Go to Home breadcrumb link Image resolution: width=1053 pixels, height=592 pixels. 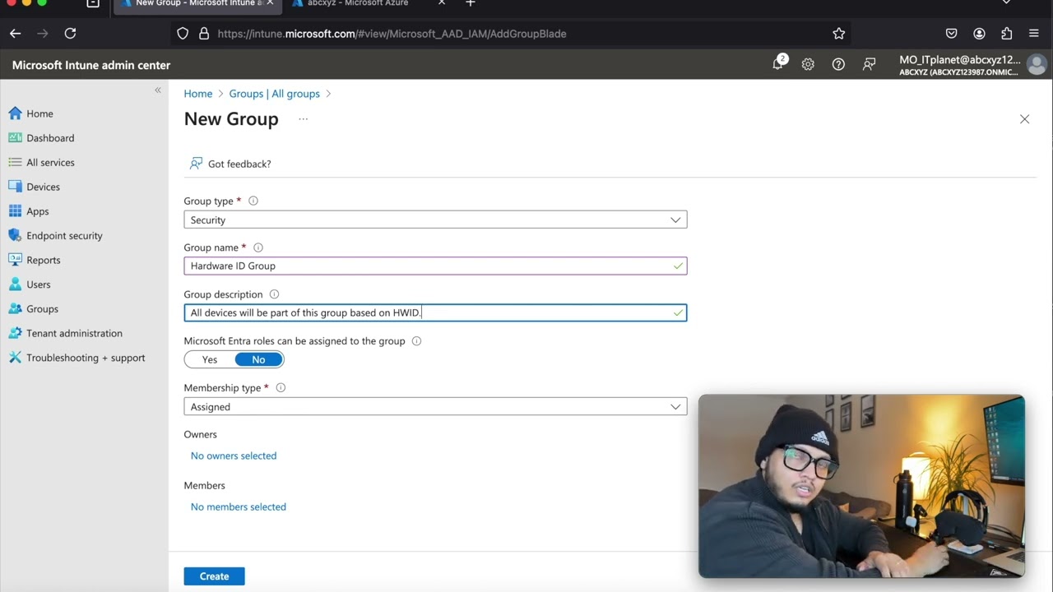(x=198, y=94)
